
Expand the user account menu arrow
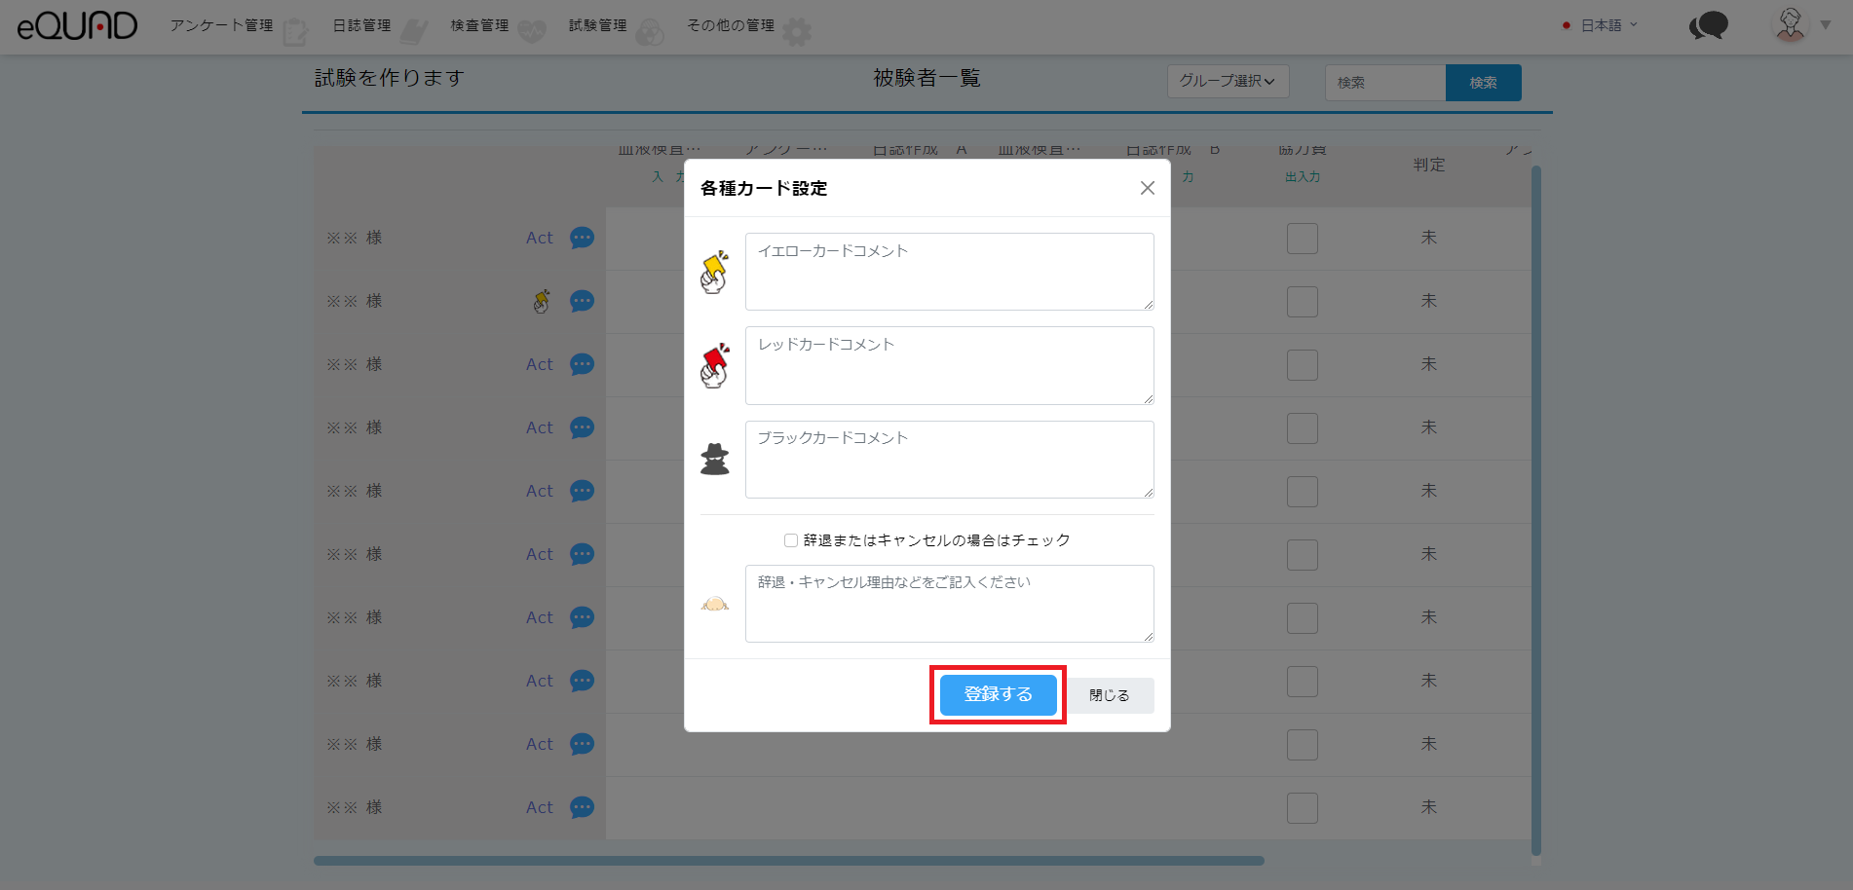[x=1826, y=25]
